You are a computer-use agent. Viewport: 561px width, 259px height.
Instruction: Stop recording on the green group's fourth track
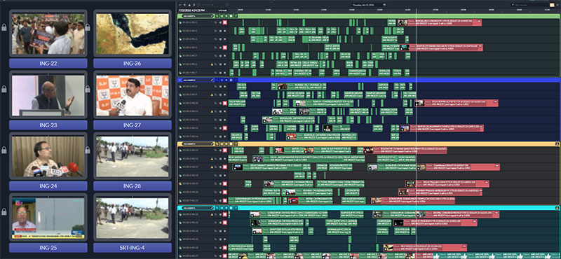[x=225, y=48]
